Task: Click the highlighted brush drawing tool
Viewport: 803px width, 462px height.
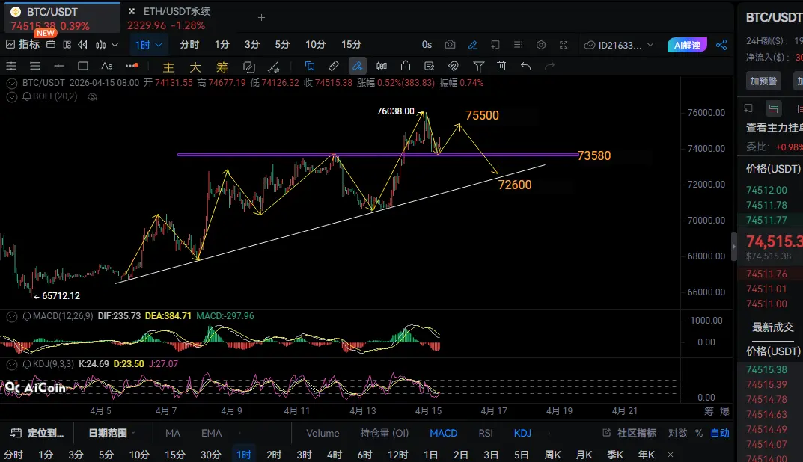Action: pyautogui.click(x=357, y=66)
